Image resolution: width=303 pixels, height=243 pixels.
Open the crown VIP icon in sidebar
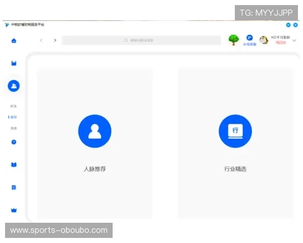pos(14,210)
